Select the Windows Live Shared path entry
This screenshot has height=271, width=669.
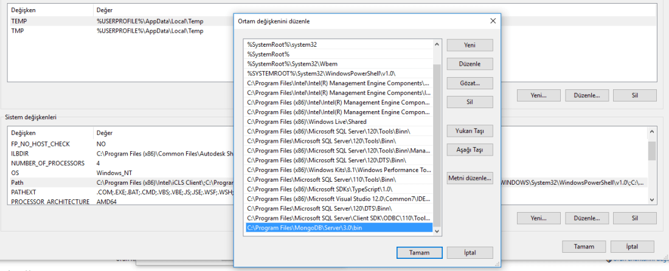[x=338, y=122]
